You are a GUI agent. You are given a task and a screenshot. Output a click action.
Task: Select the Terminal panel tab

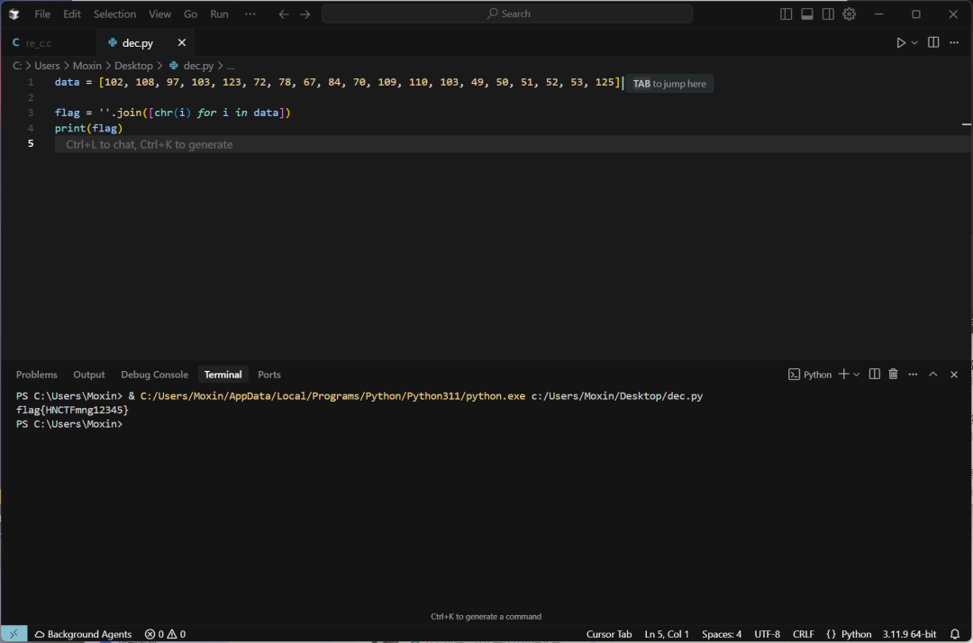tap(223, 375)
